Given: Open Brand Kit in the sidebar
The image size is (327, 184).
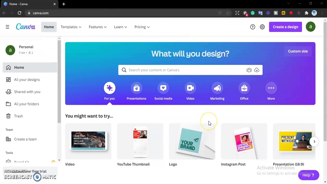Looking at the screenshot, I should click(x=30, y=162).
